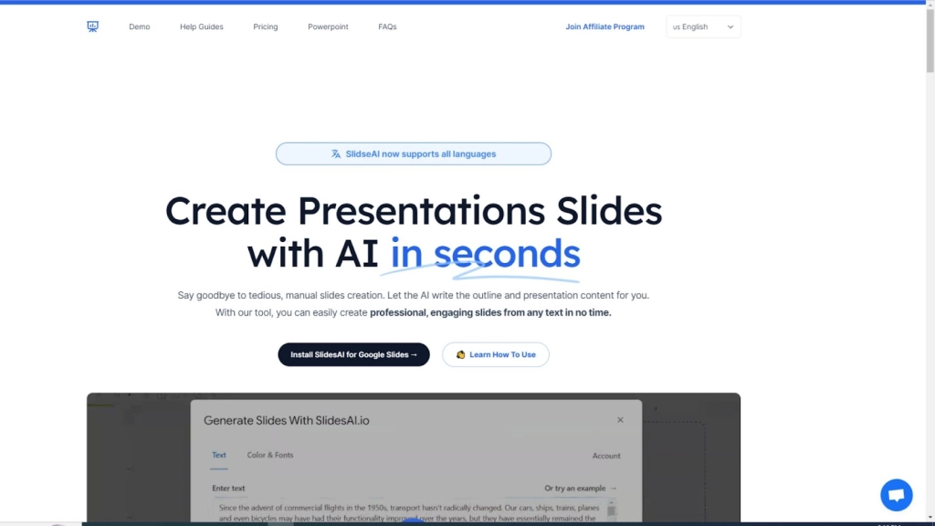Image resolution: width=935 pixels, height=526 pixels.
Task: Join the Affiliate Program
Action: 604,26
